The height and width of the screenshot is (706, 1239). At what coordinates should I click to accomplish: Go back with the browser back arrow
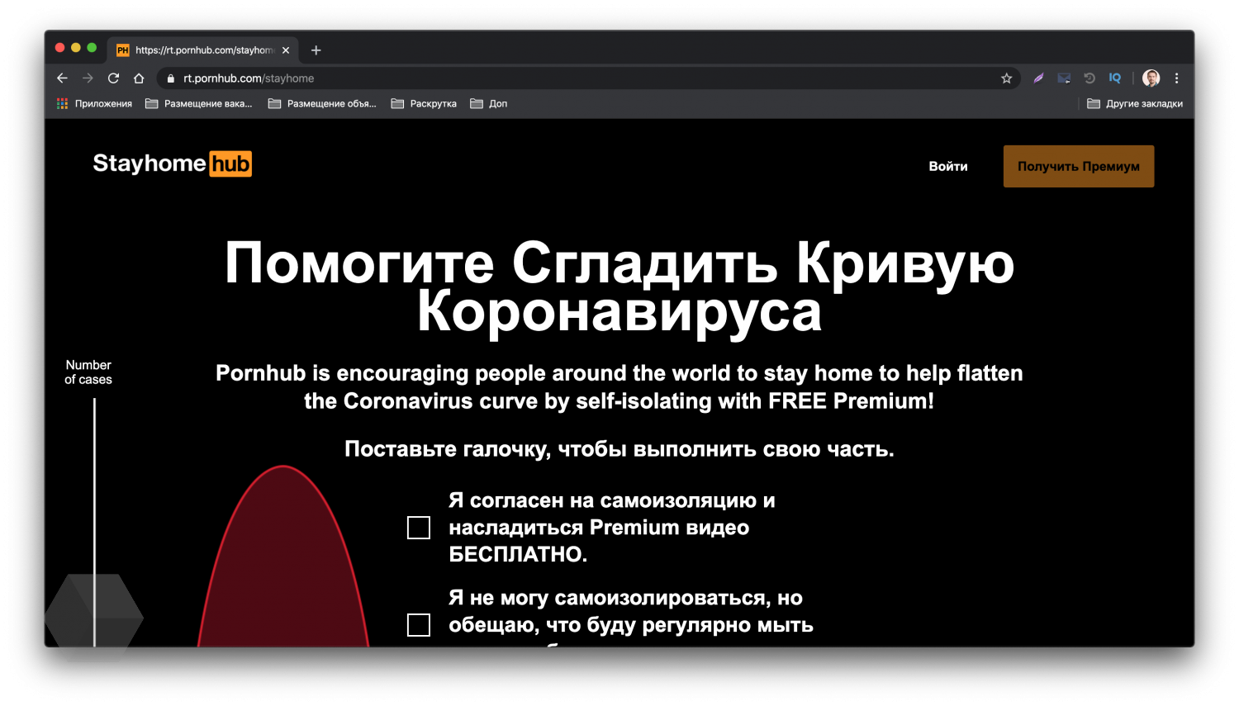pos(62,78)
